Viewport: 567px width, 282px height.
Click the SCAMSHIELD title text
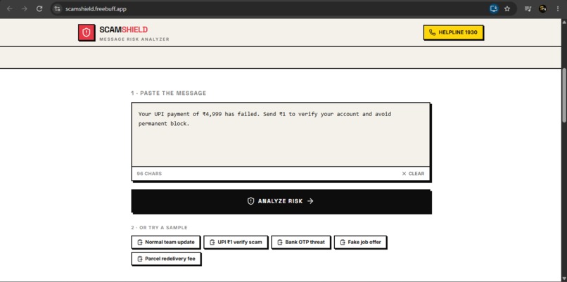point(123,30)
